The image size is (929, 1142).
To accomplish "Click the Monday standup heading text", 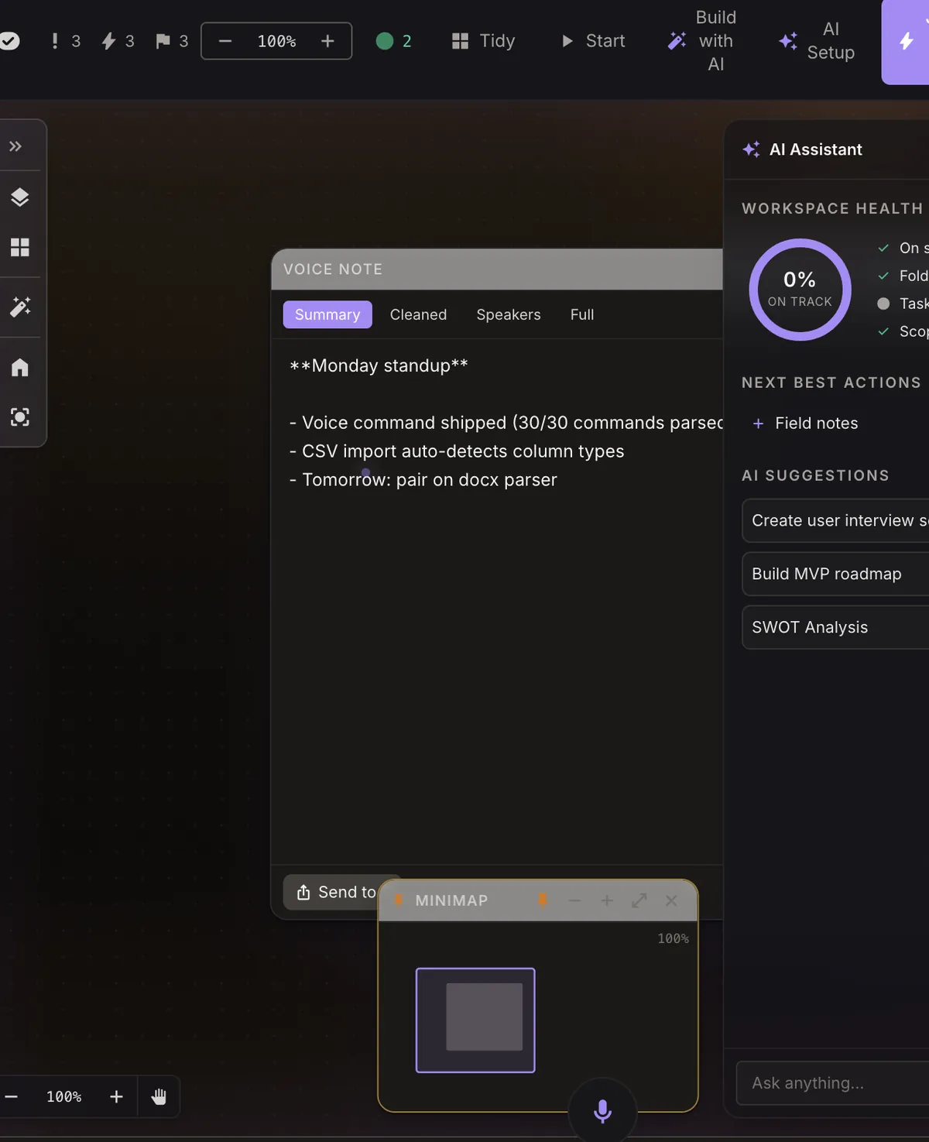I will tap(379, 365).
